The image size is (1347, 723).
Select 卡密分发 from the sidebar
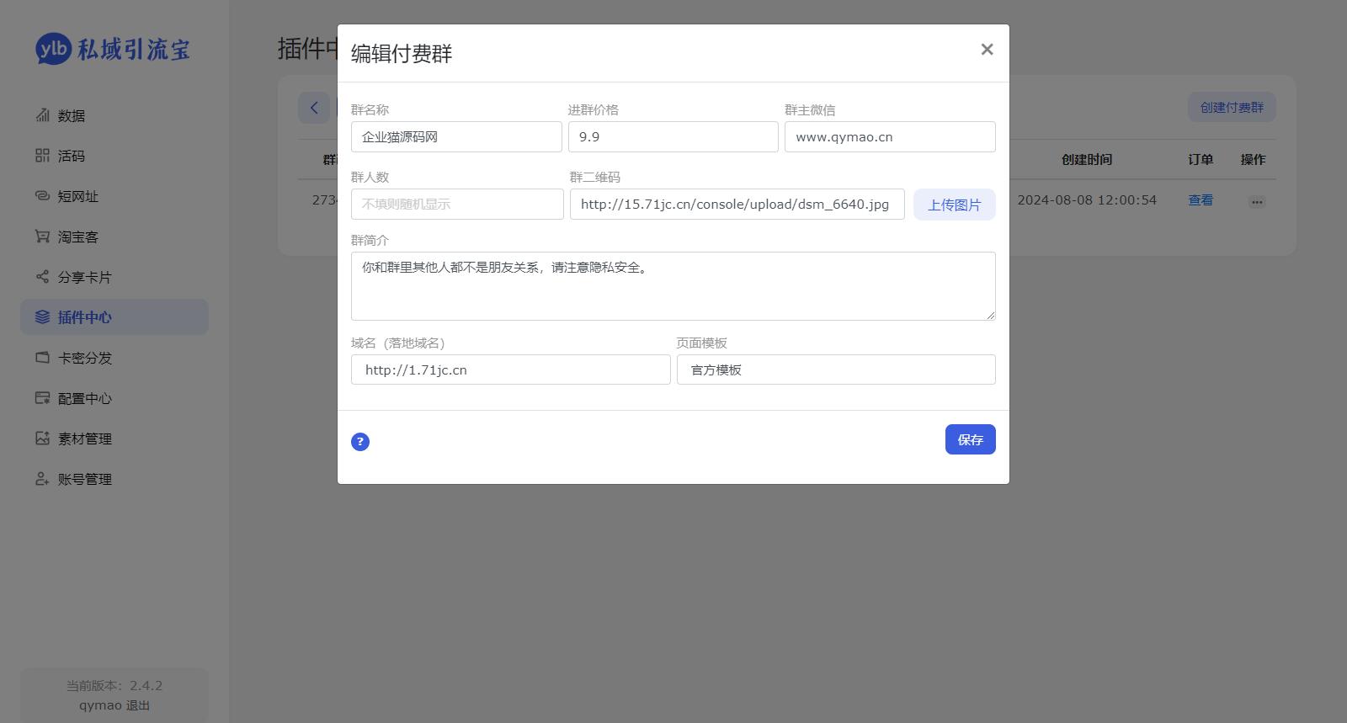tap(84, 358)
